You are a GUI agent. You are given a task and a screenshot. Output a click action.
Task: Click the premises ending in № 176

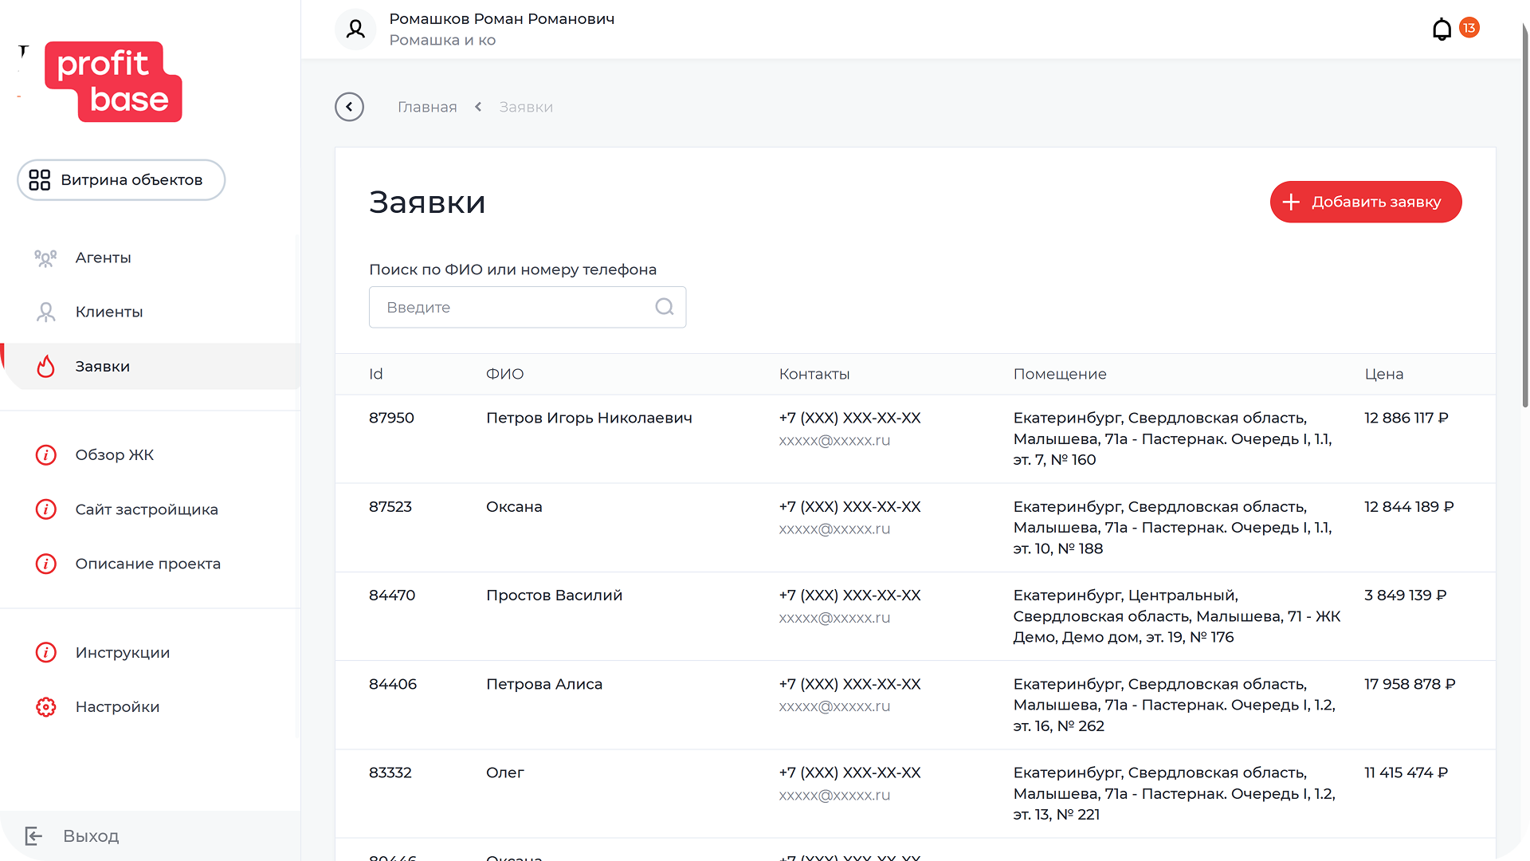[1177, 616]
